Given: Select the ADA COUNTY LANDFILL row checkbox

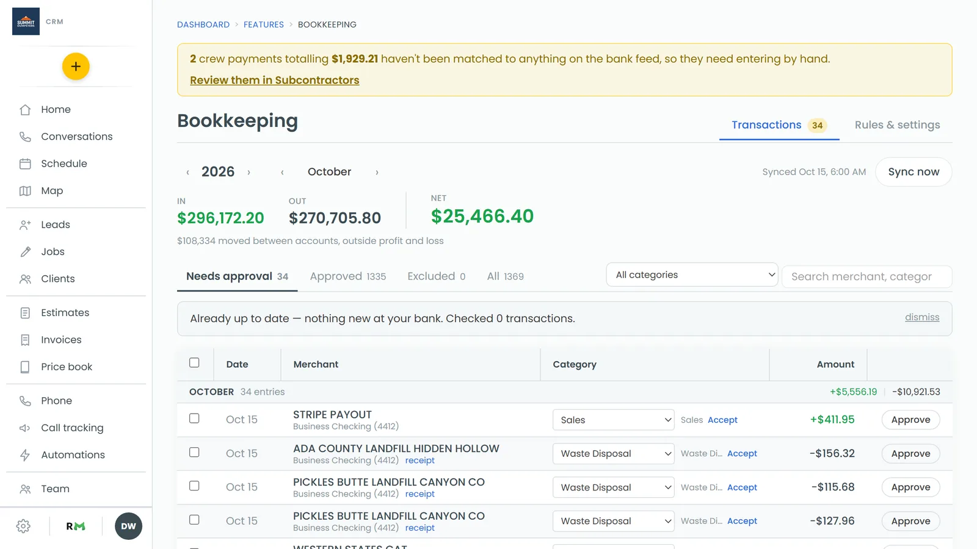Looking at the screenshot, I should coord(194,452).
